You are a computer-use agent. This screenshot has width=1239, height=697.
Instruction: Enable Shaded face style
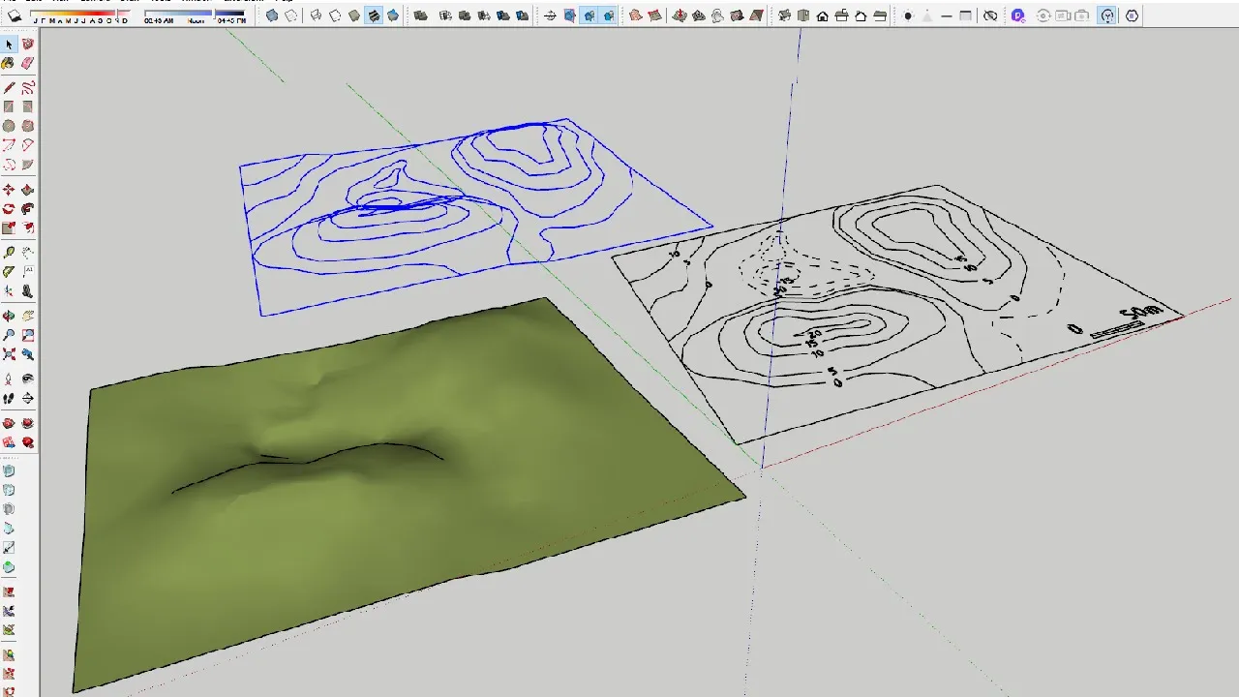354,15
